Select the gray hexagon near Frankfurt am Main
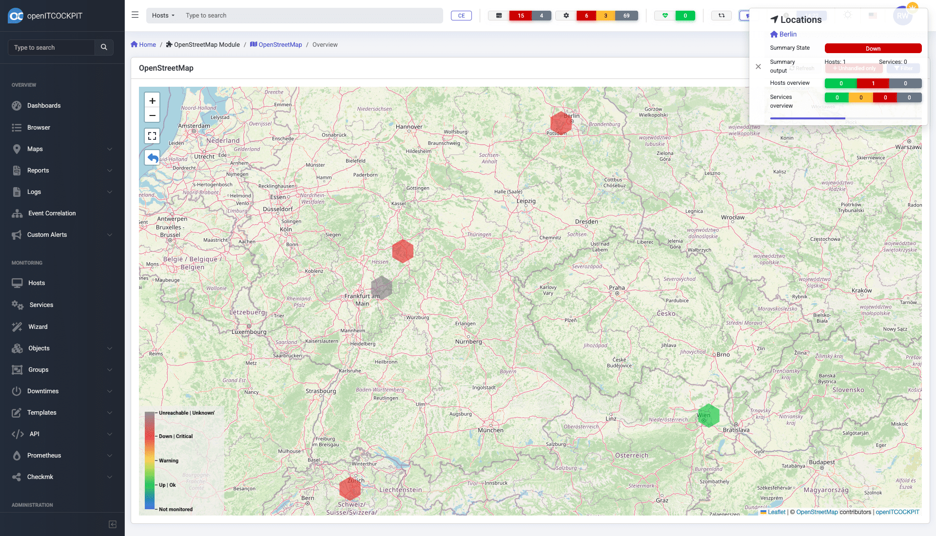This screenshot has width=936, height=536. [382, 287]
